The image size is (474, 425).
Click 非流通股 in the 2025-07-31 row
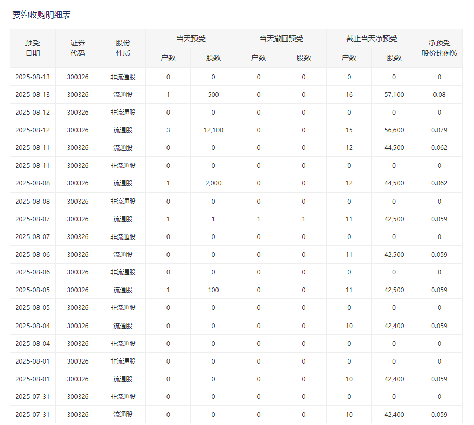pos(123,397)
